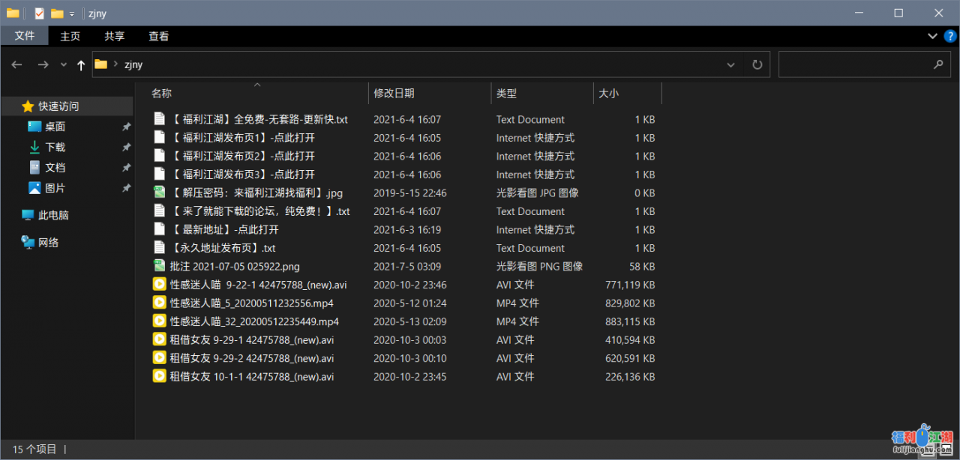Collapse the ribbon with the chevron near Help
The height and width of the screenshot is (460, 960).
[x=931, y=36]
